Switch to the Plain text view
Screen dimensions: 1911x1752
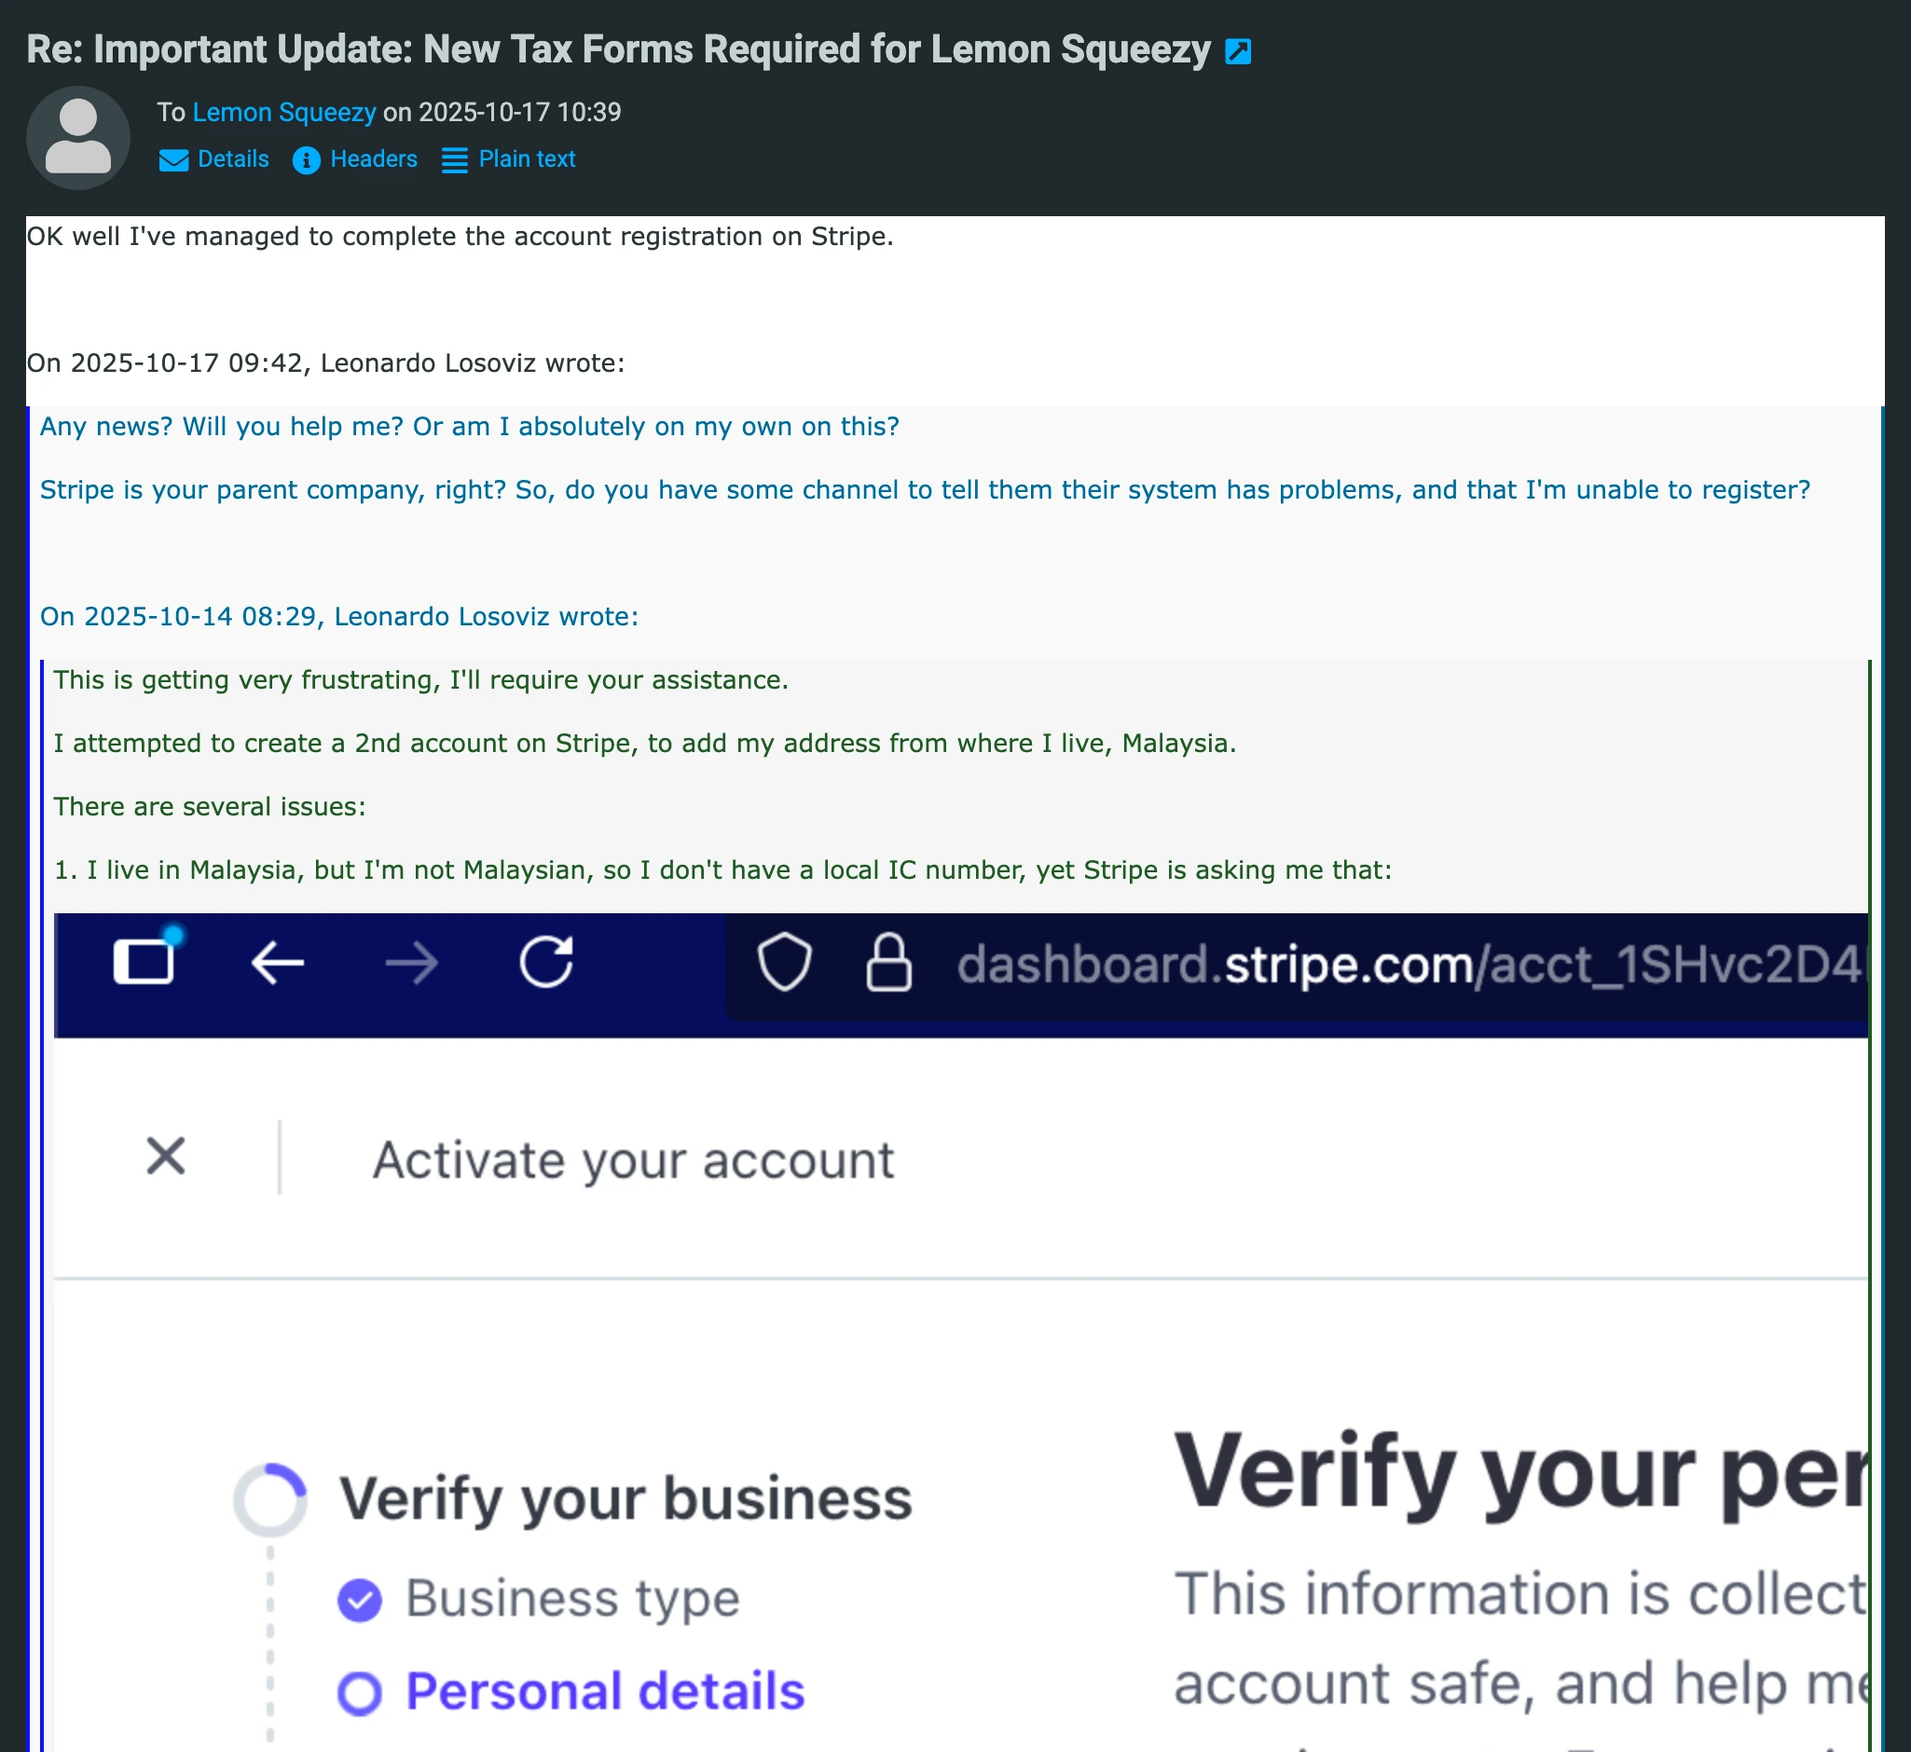coord(528,159)
